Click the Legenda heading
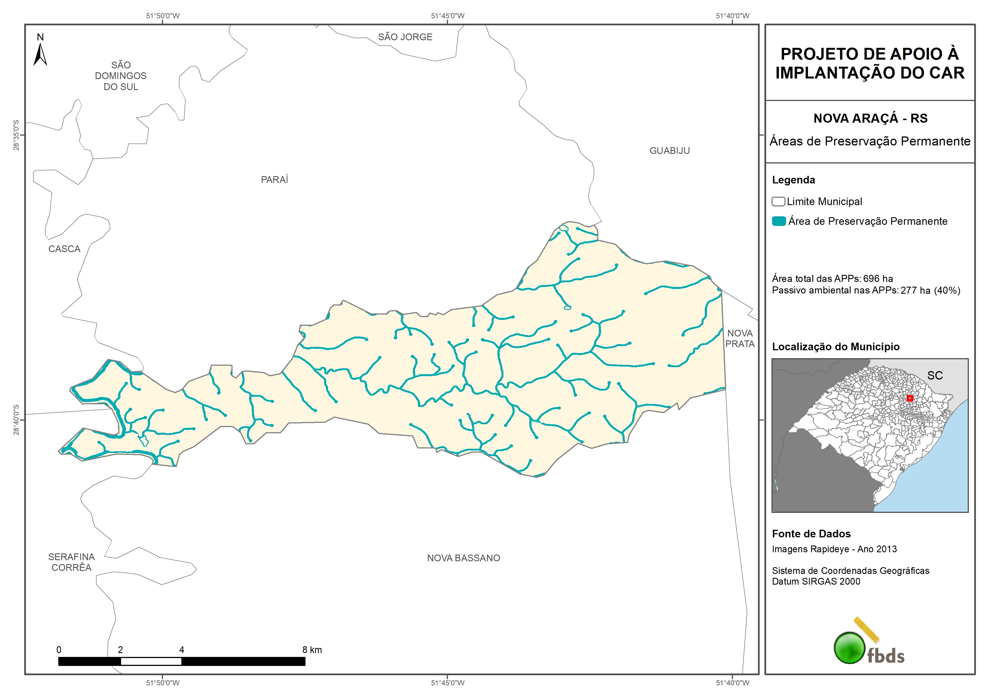This screenshot has width=988, height=698. (x=793, y=180)
